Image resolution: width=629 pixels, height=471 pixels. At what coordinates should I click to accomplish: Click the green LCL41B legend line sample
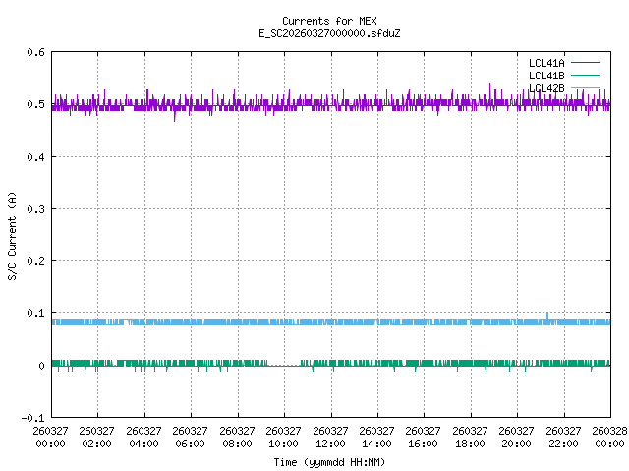click(x=584, y=76)
